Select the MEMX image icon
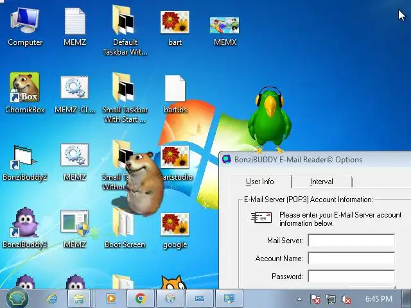Screen dimensions: 411x308 225,31
